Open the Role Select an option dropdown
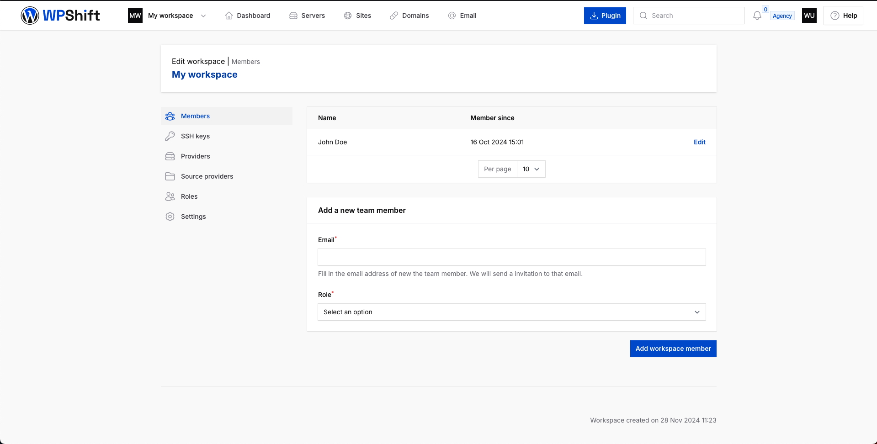The image size is (877, 444). pyautogui.click(x=512, y=312)
